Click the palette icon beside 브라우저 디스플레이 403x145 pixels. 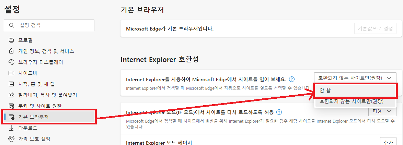[x=11, y=62]
